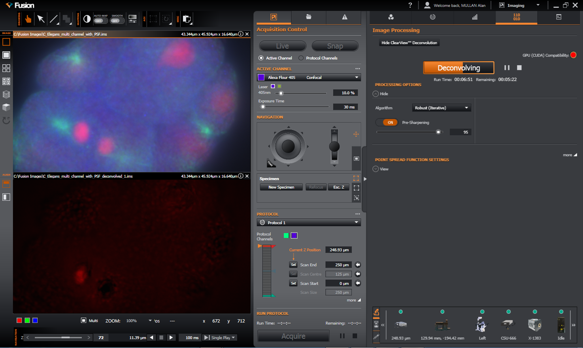Select the arrow pointer tool
Screen dimensions: 583x348
coord(40,19)
